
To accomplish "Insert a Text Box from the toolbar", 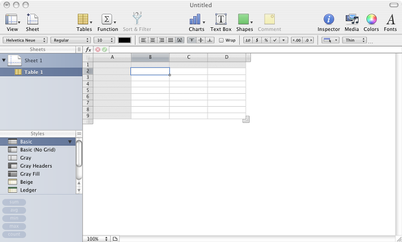I will (x=220, y=23).
